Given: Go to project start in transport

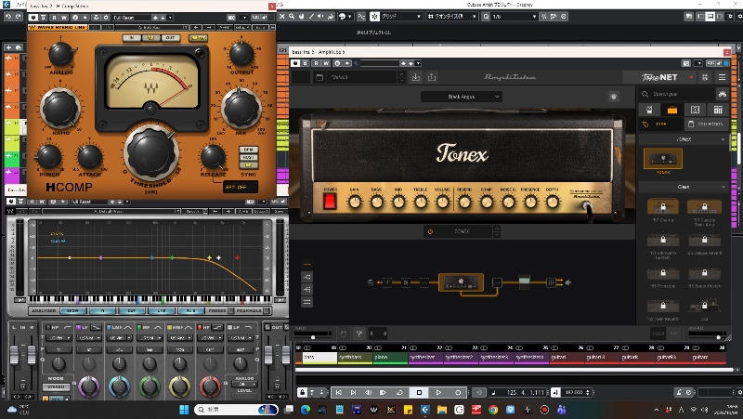Looking at the screenshot, I should tap(338, 392).
